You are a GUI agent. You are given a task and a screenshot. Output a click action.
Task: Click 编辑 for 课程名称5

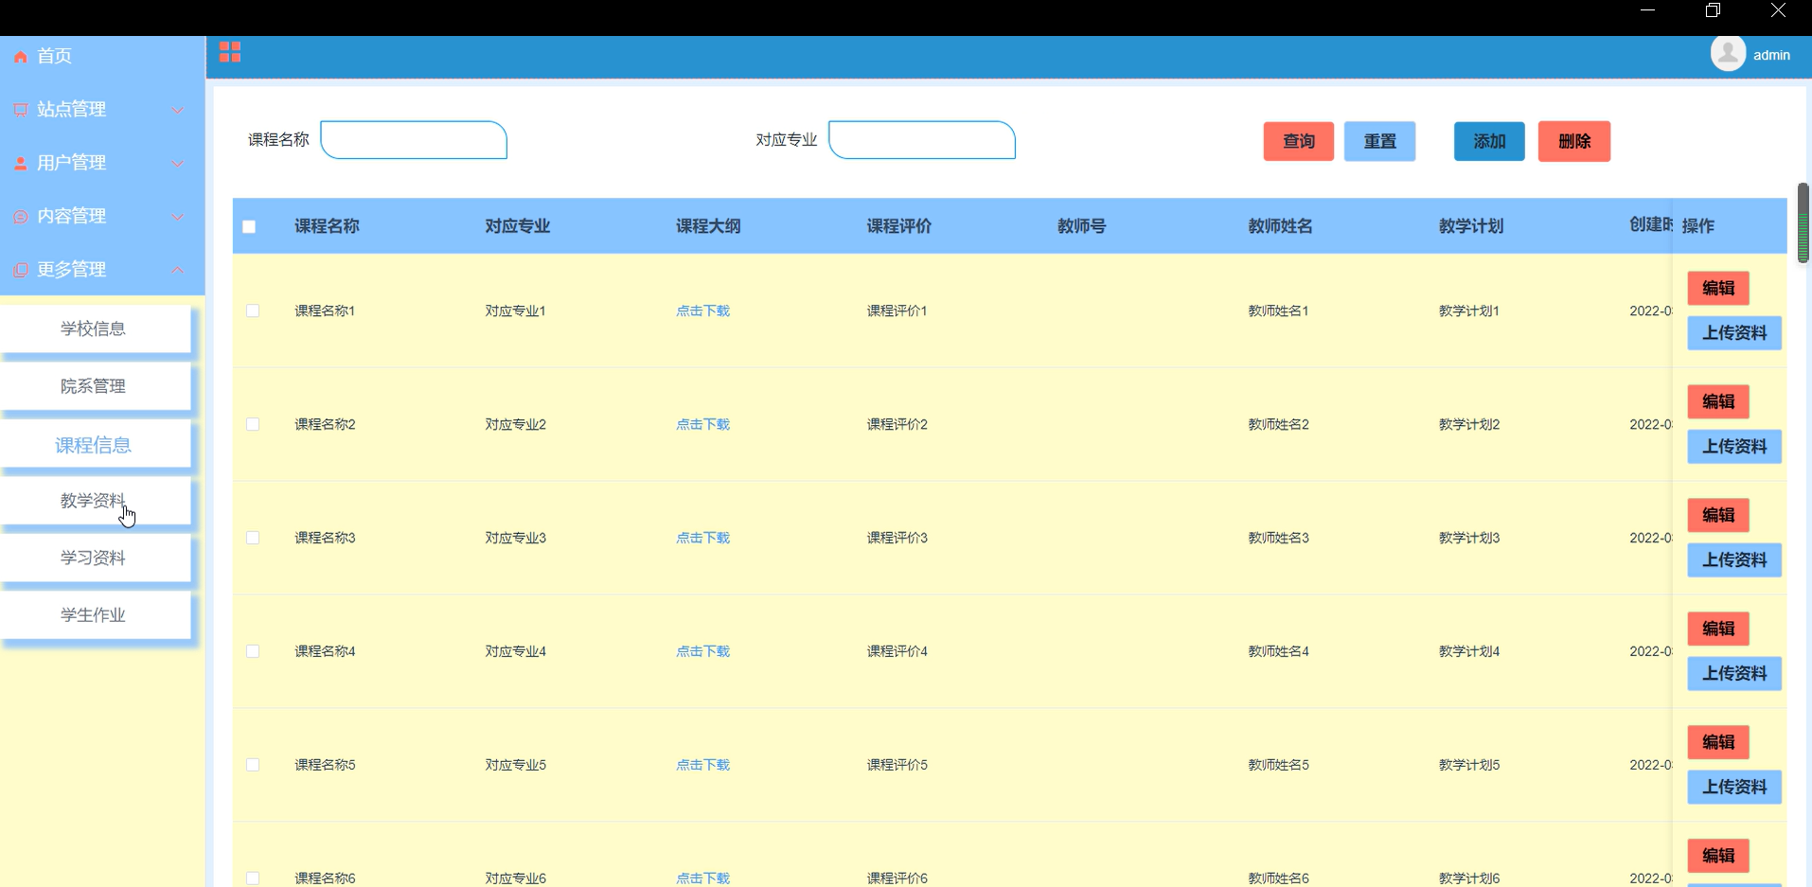pos(1718,742)
